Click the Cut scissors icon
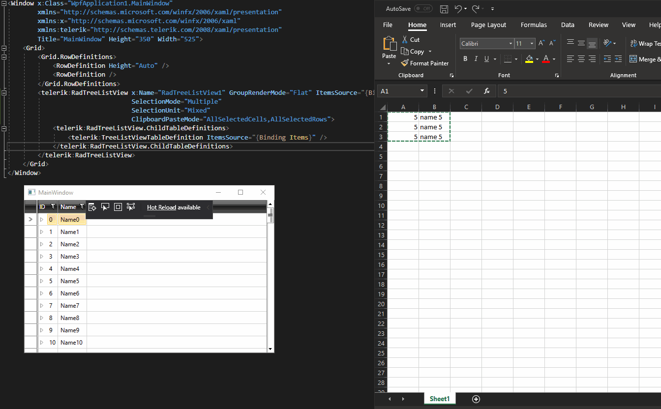 point(405,39)
